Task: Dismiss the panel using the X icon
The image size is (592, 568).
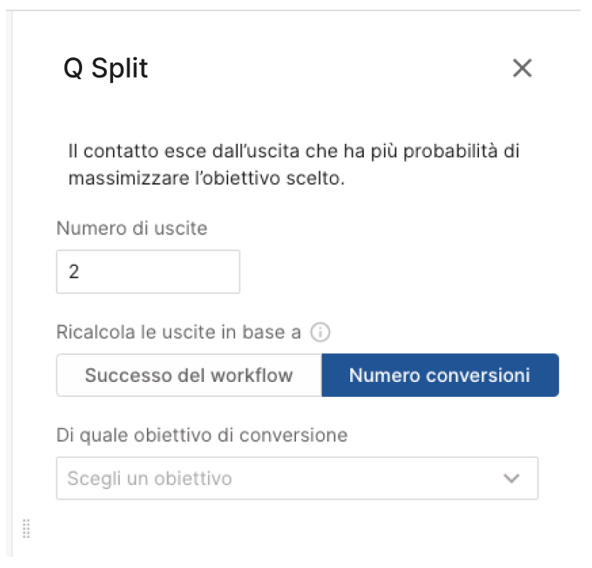Action: 522,68
